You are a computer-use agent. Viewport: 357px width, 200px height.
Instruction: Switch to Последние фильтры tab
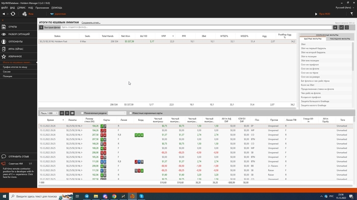340,39
